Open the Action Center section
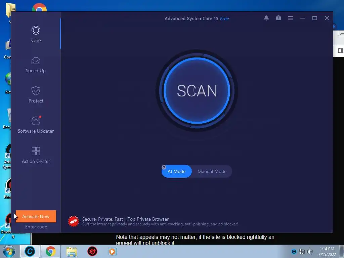Screen dimensions: 344x258 36,155
